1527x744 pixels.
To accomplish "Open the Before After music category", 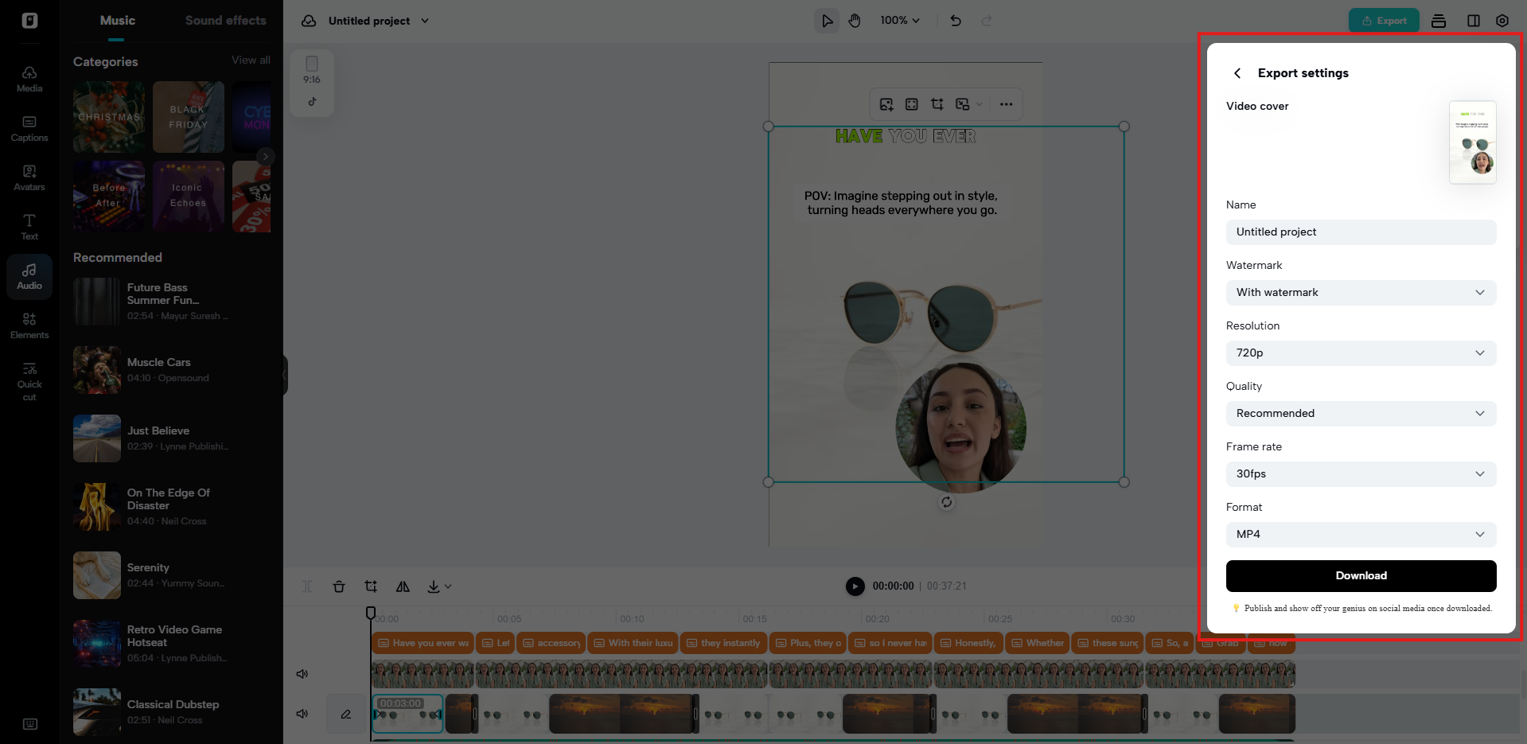I will point(109,197).
